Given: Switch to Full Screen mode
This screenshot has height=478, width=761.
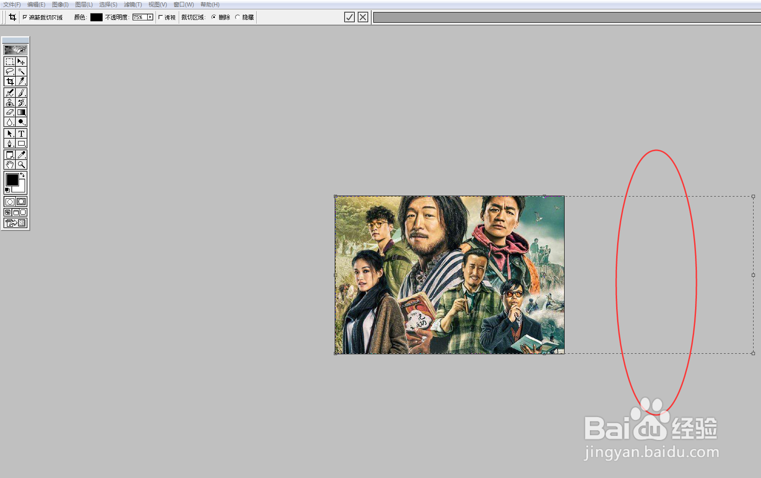Looking at the screenshot, I should coord(23,212).
